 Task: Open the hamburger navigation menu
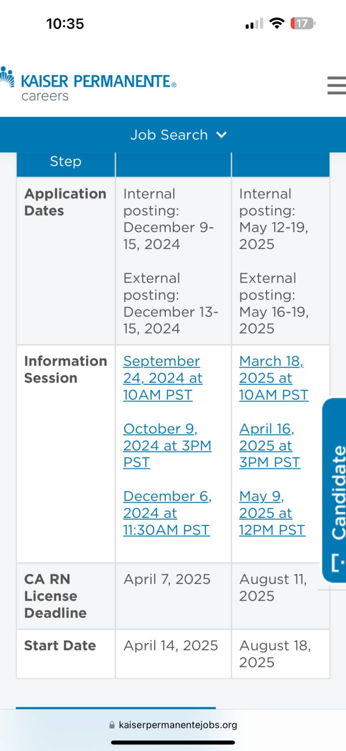336,85
